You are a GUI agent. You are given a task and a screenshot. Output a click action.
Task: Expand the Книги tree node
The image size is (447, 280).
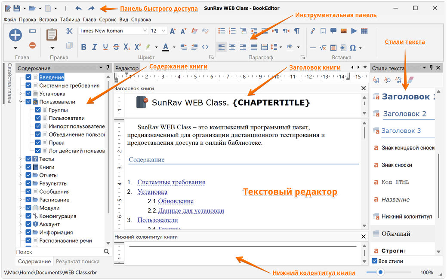point(21,167)
